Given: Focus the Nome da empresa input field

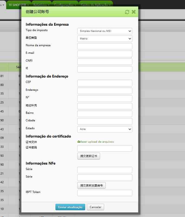Looking at the screenshot, I should [105, 46].
